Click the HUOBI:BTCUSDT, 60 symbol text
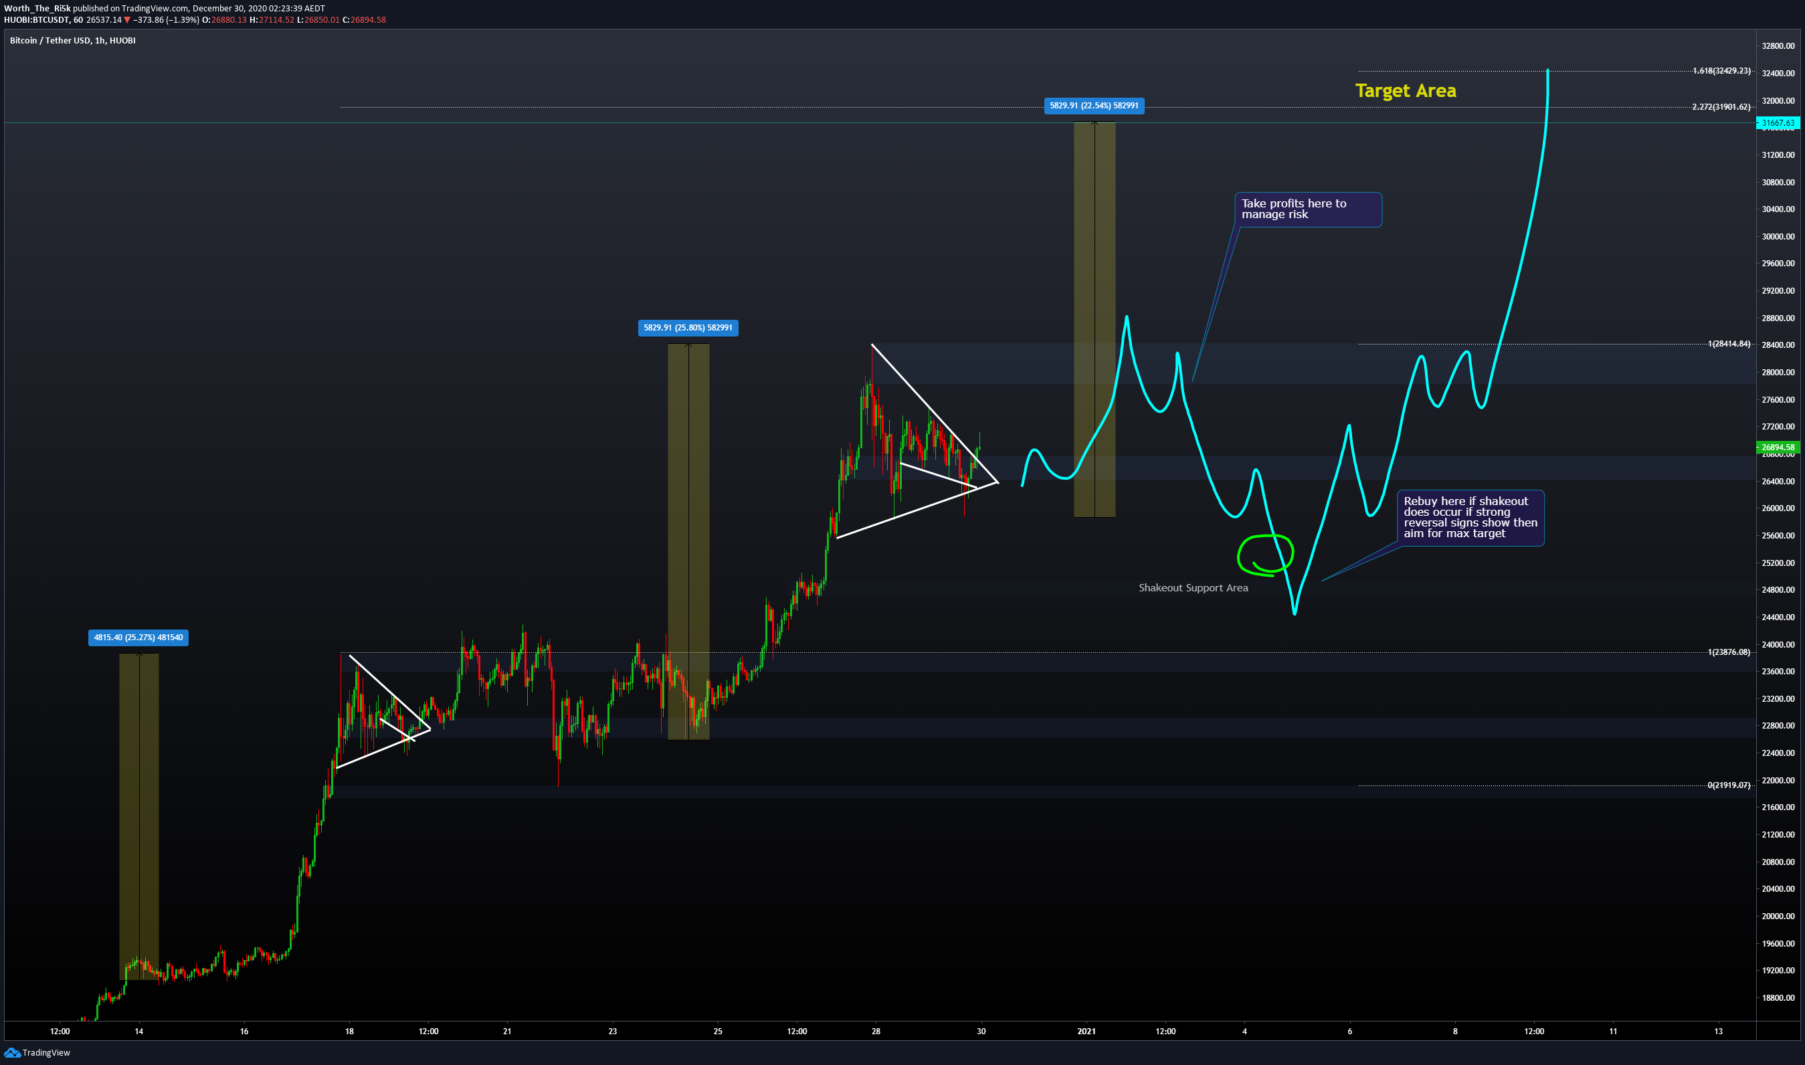This screenshot has height=1065, width=1805. [43, 20]
